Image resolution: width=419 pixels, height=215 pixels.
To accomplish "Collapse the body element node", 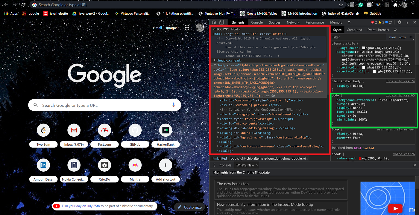I will coord(215,65).
